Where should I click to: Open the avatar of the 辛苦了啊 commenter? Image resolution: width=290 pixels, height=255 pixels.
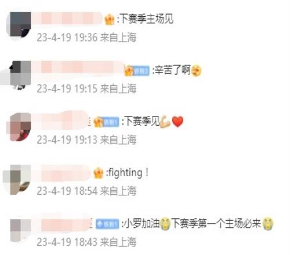tap(19, 75)
